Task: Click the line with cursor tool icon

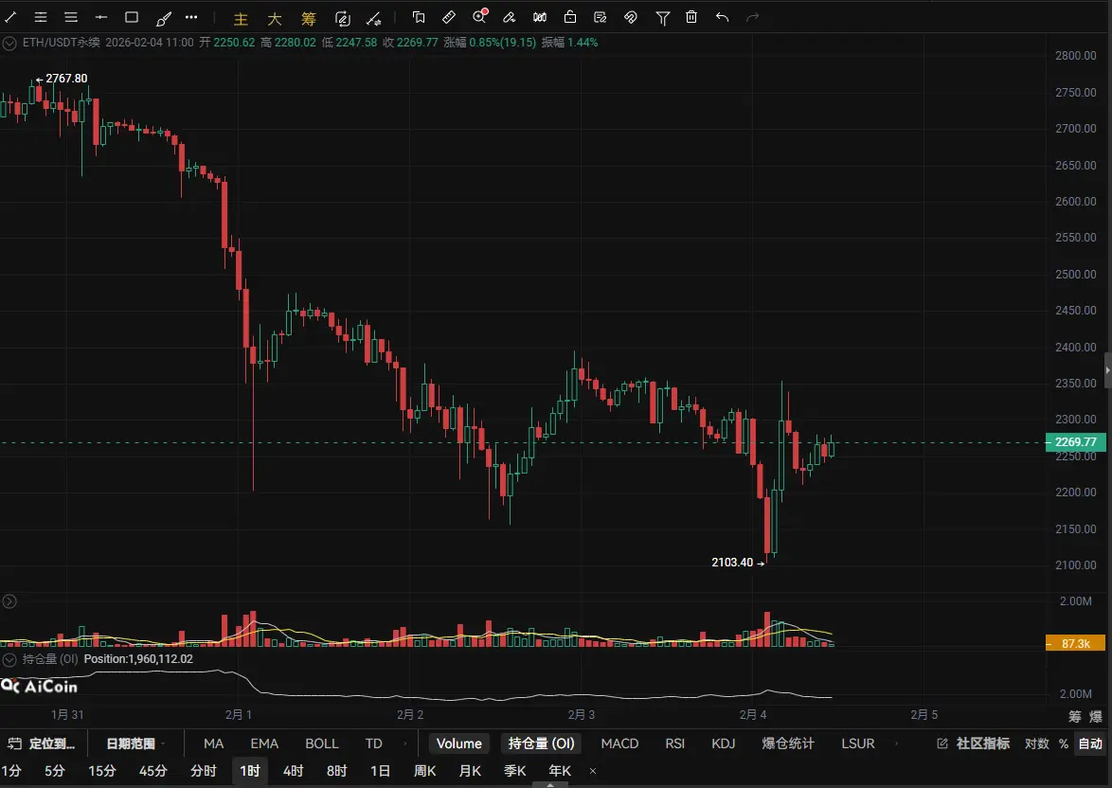Action: click(x=374, y=18)
